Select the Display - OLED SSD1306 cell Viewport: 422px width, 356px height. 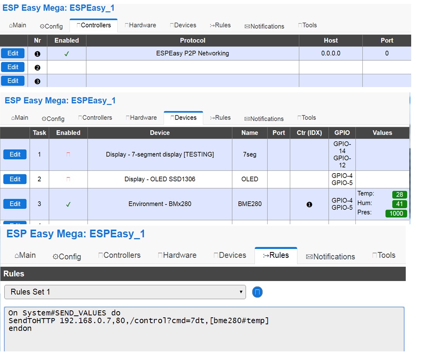[x=160, y=179]
